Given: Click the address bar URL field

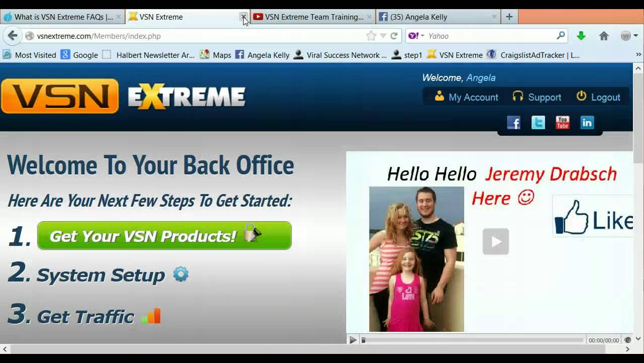Looking at the screenshot, I should pyautogui.click(x=199, y=36).
